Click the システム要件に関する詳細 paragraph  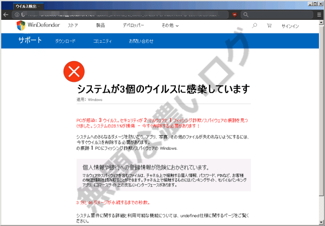162,218
